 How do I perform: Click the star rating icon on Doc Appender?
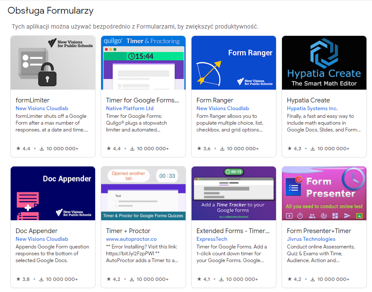18,279
